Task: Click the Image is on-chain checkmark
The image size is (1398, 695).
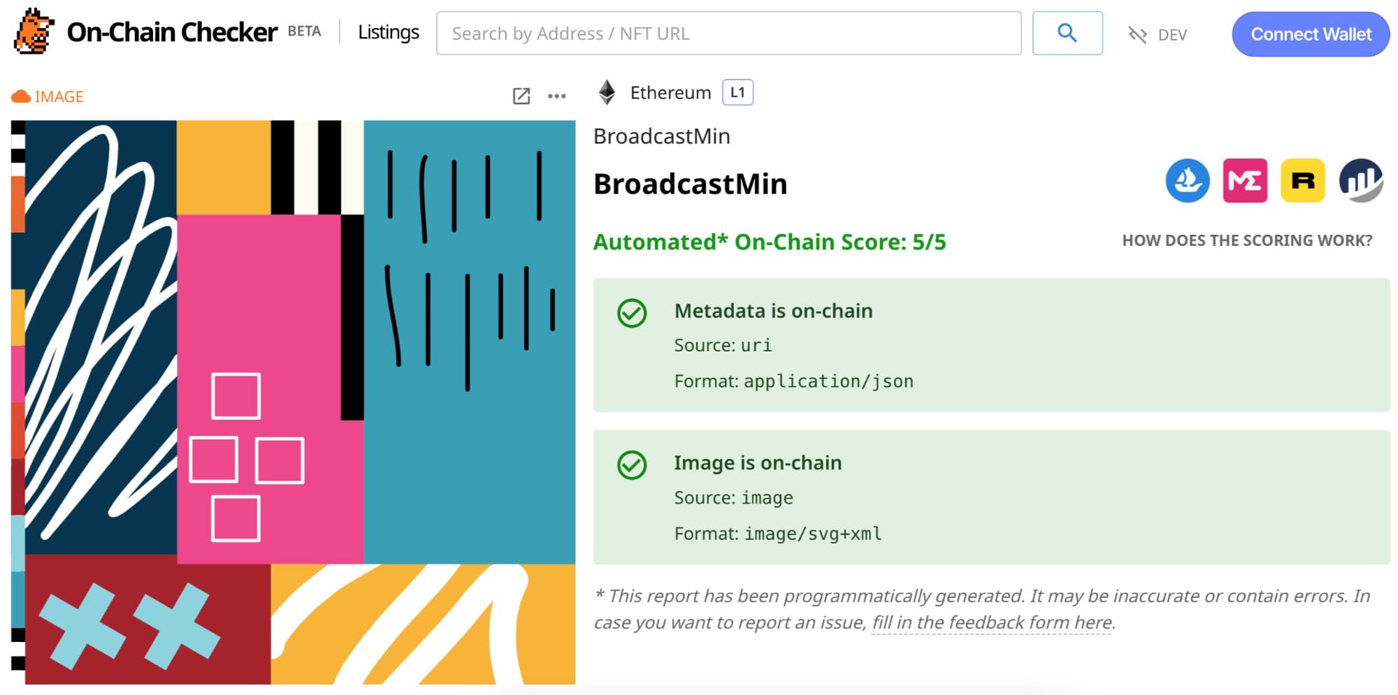Action: point(632,465)
